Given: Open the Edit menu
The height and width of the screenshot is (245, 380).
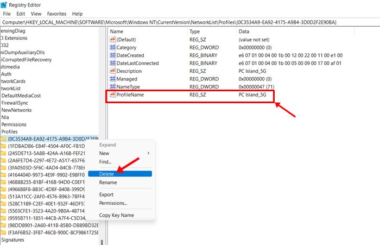Looking at the screenshot, I should [x=21, y=14].
